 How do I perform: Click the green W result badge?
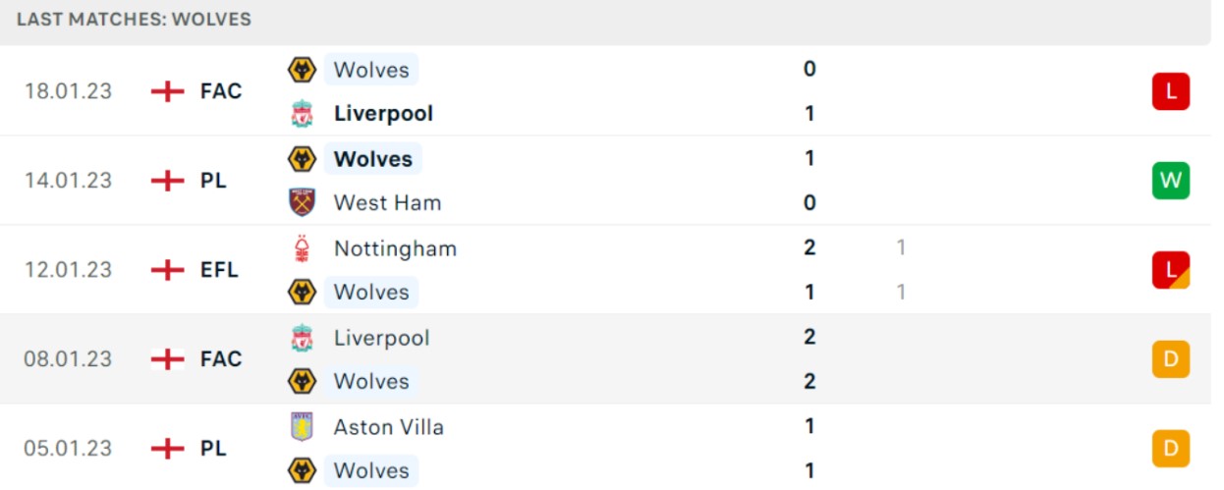1171,181
